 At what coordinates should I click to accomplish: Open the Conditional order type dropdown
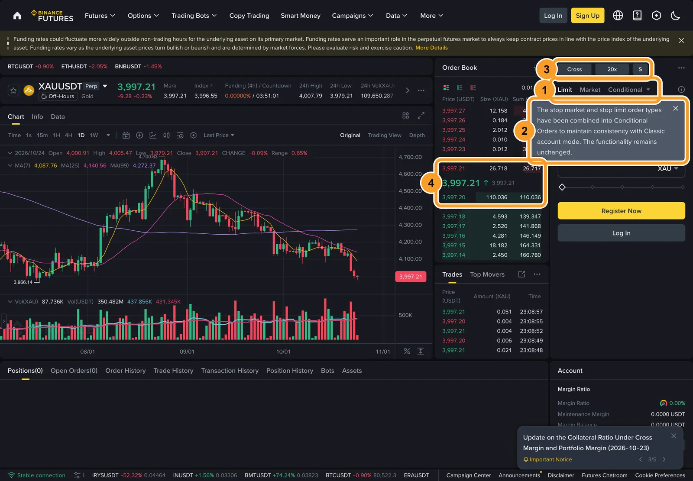[x=629, y=90]
